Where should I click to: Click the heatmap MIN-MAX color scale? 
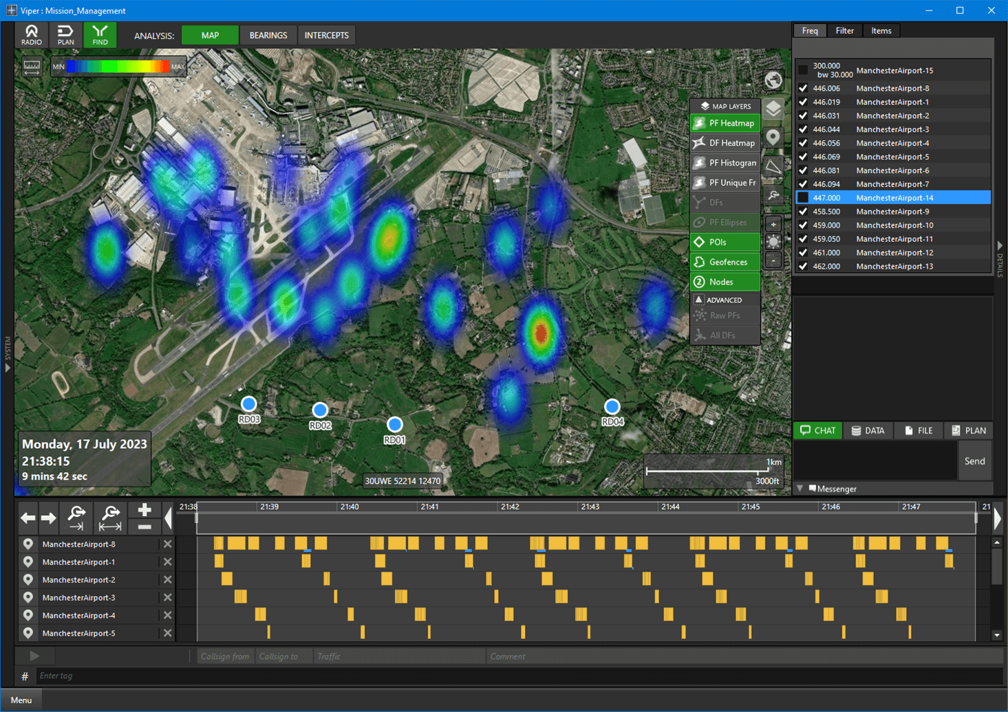tap(118, 67)
